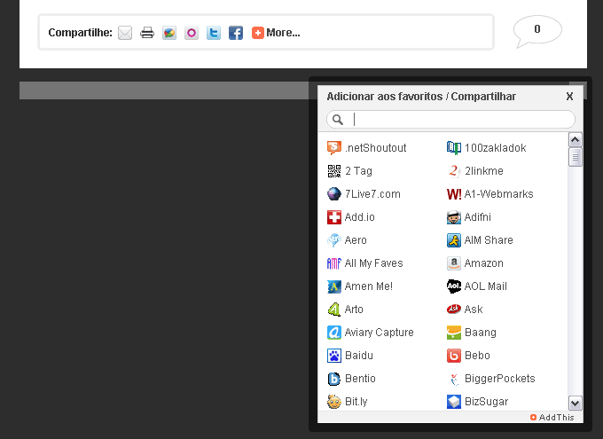
Task: Click the Arto icon
Action: (x=333, y=309)
